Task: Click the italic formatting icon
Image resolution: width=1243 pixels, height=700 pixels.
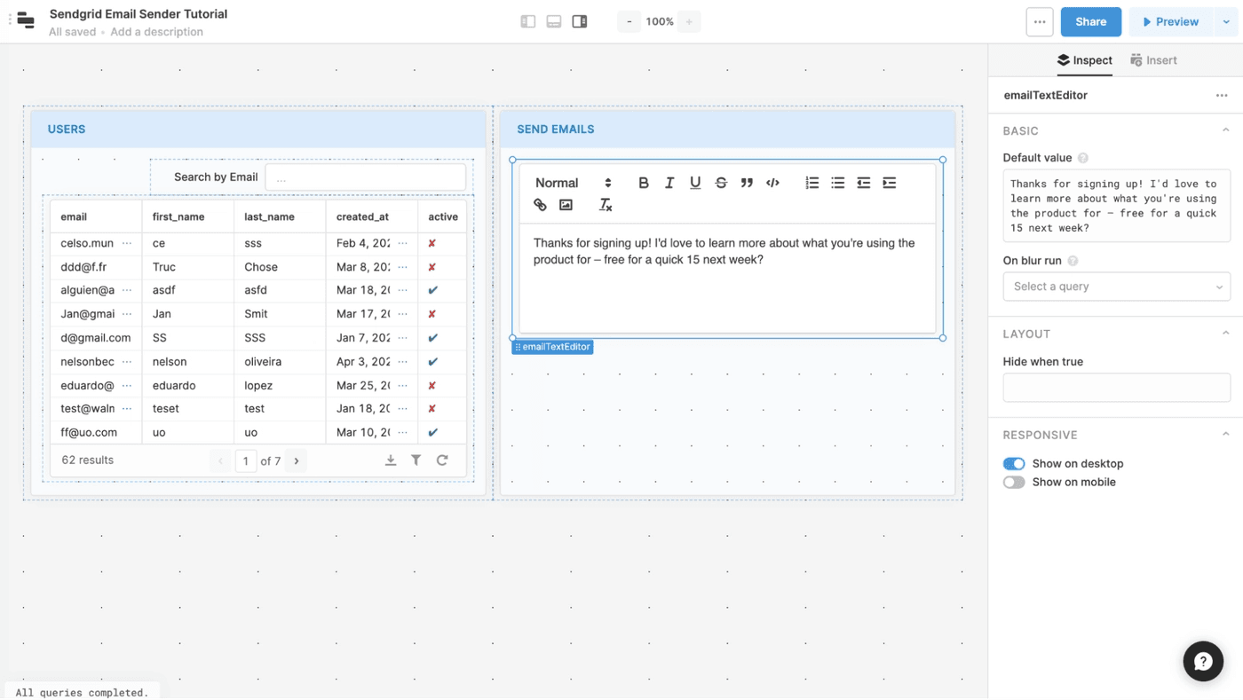Action: (669, 183)
